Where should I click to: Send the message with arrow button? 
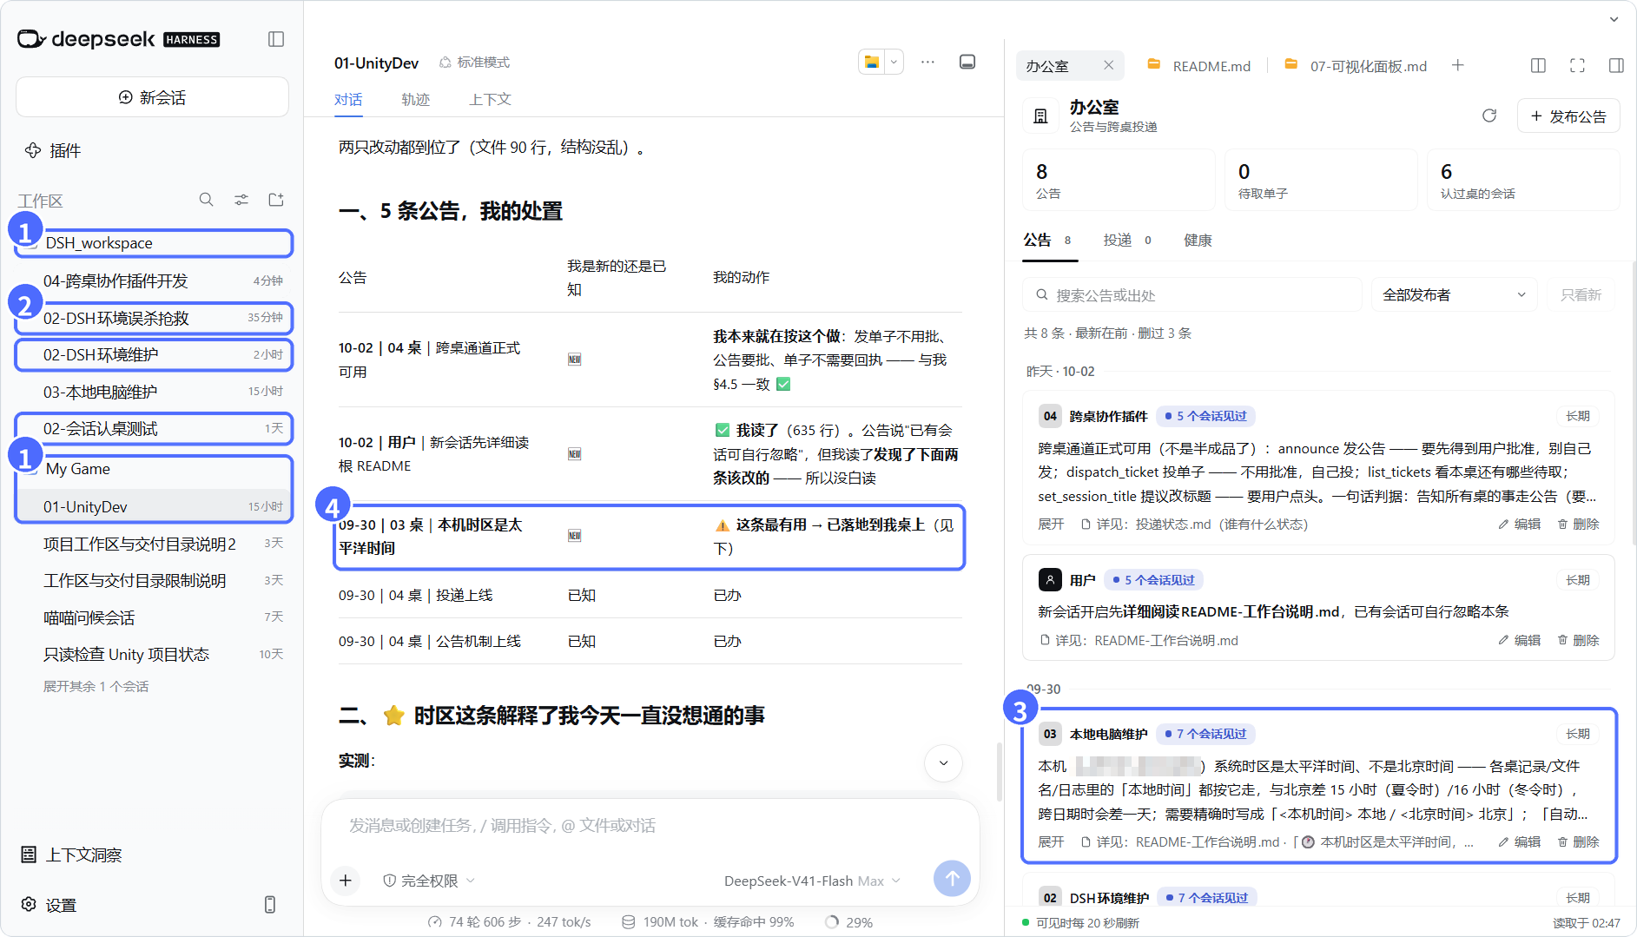tap(952, 879)
